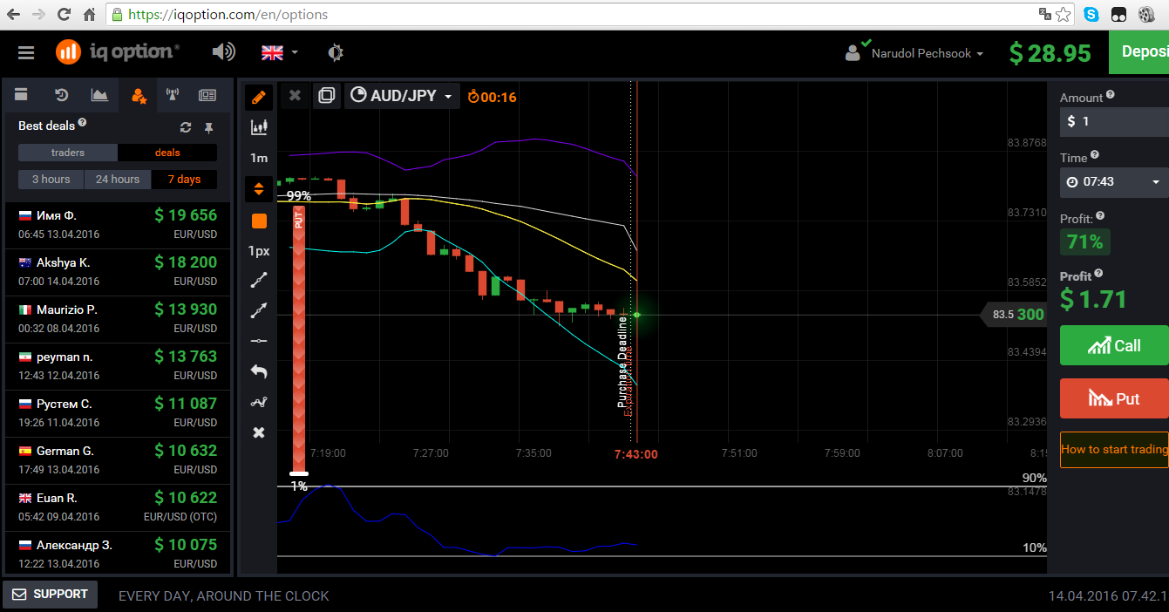Image resolution: width=1169 pixels, height=612 pixels.
Task: Open the How to start trading link
Action: click(1114, 450)
